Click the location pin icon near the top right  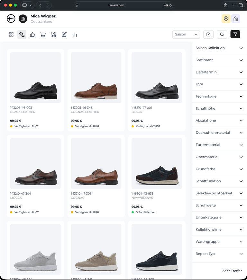(226, 19)
